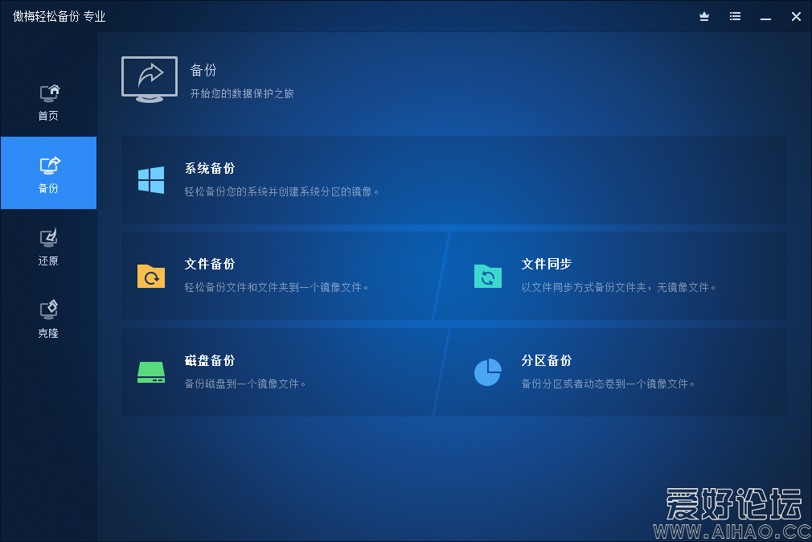The image size is (812, 542).
Task: Click the Windows logo system backup icon
Action: click(151, 180)
